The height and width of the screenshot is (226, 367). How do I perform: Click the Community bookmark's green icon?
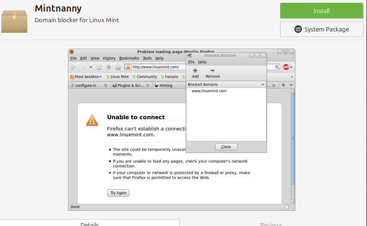134,77
